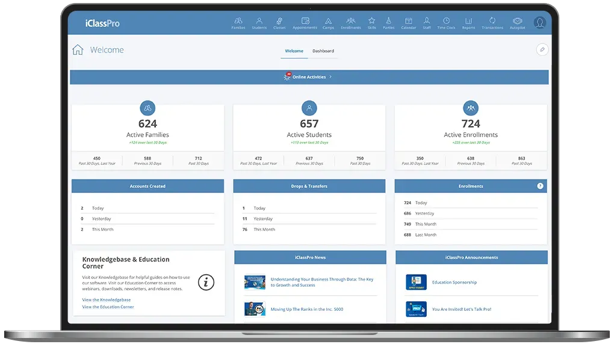614x344 pixels.
Task: Click the Education Sponsorship announcement thumbnail
Action: pos(416,282)
